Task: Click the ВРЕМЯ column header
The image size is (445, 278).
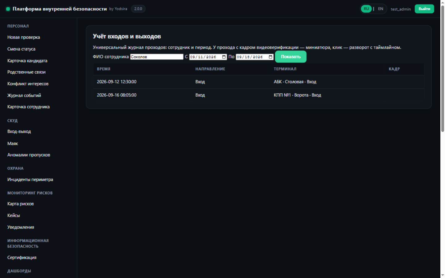Action: (104, 69)
